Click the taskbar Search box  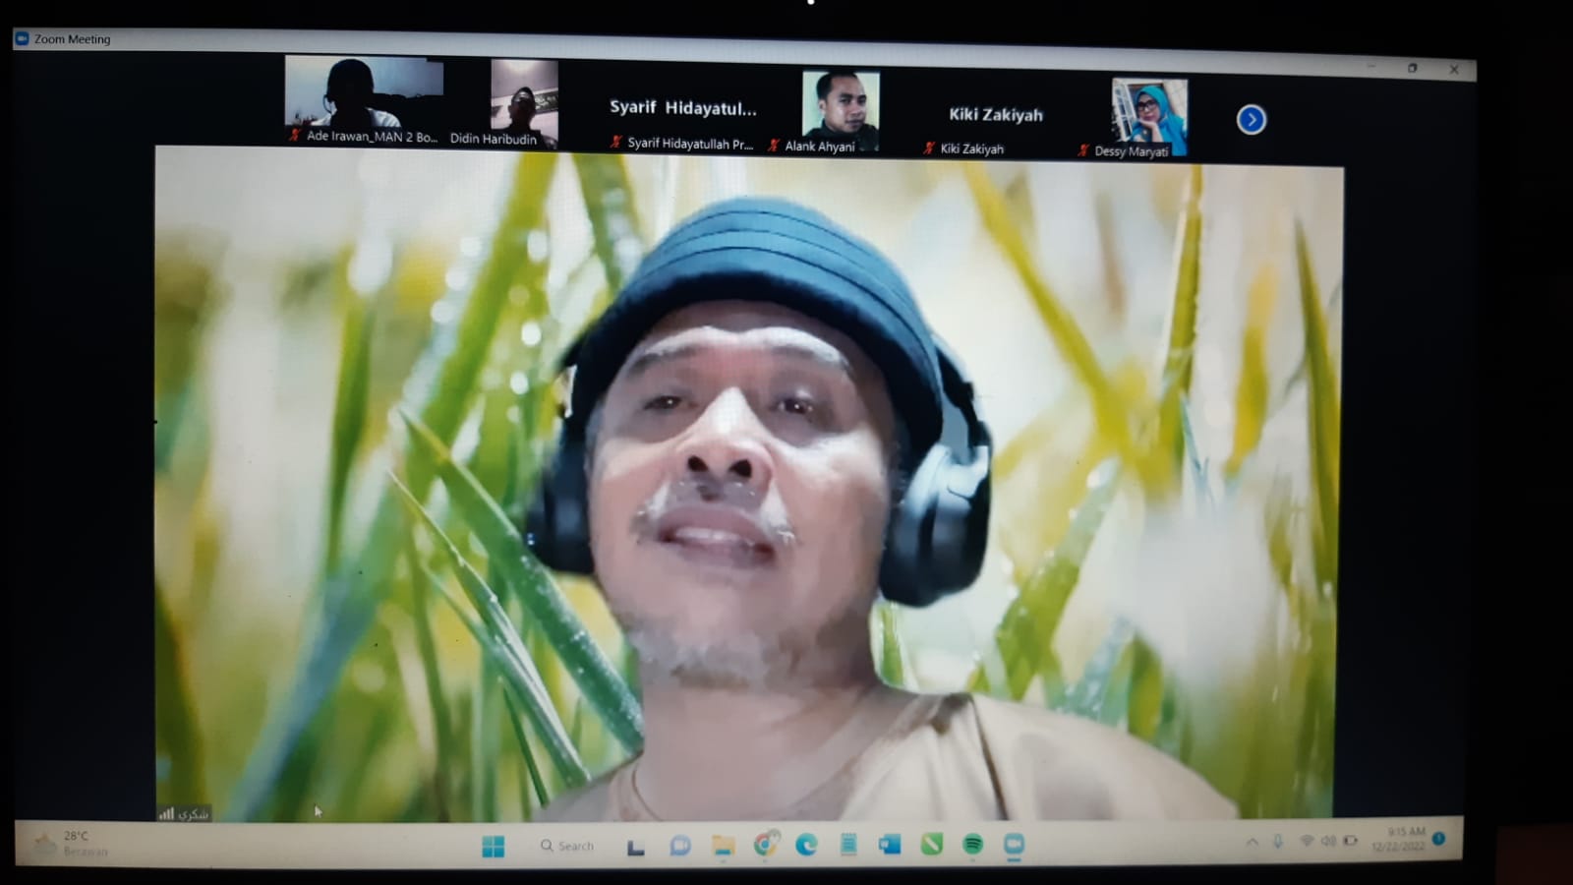click(x=567, y=846)
